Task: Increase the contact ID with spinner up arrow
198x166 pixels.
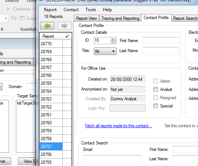Action: pyautogui.click(x=113, y=39)
